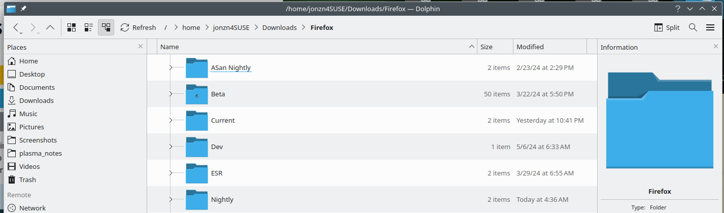This screenshot has height=213, width=724.
Task: Switch to Compact view mode
Action: [x=88, y=27]
